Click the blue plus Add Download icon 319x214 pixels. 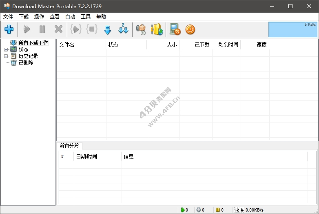9,29
